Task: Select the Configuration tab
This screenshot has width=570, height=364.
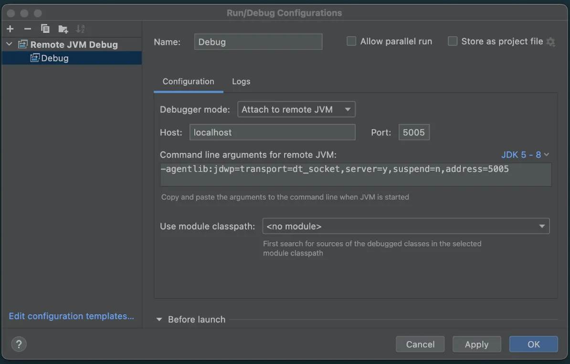Action: [188, 82]
